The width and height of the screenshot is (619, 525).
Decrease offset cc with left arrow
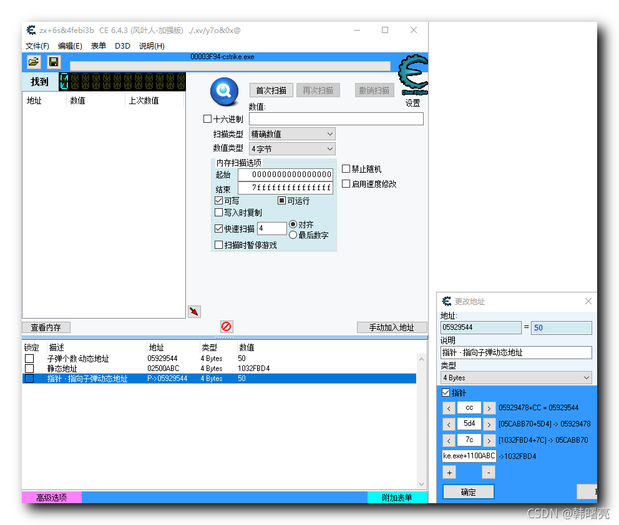pos(449,408)
